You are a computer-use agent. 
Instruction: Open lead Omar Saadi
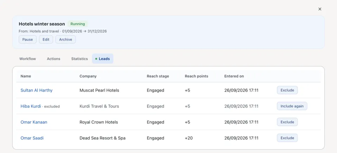[32, 138]
